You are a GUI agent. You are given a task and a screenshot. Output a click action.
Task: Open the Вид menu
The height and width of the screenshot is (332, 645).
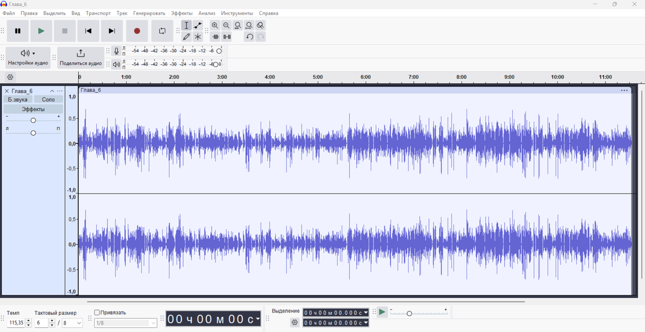(76, 13)
